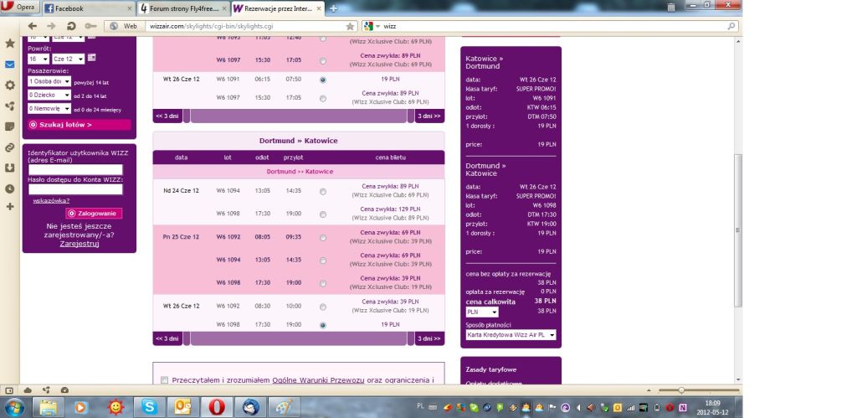Open a new tab with plus button
This screenshot has width=857, height=418.
(333, 8)
